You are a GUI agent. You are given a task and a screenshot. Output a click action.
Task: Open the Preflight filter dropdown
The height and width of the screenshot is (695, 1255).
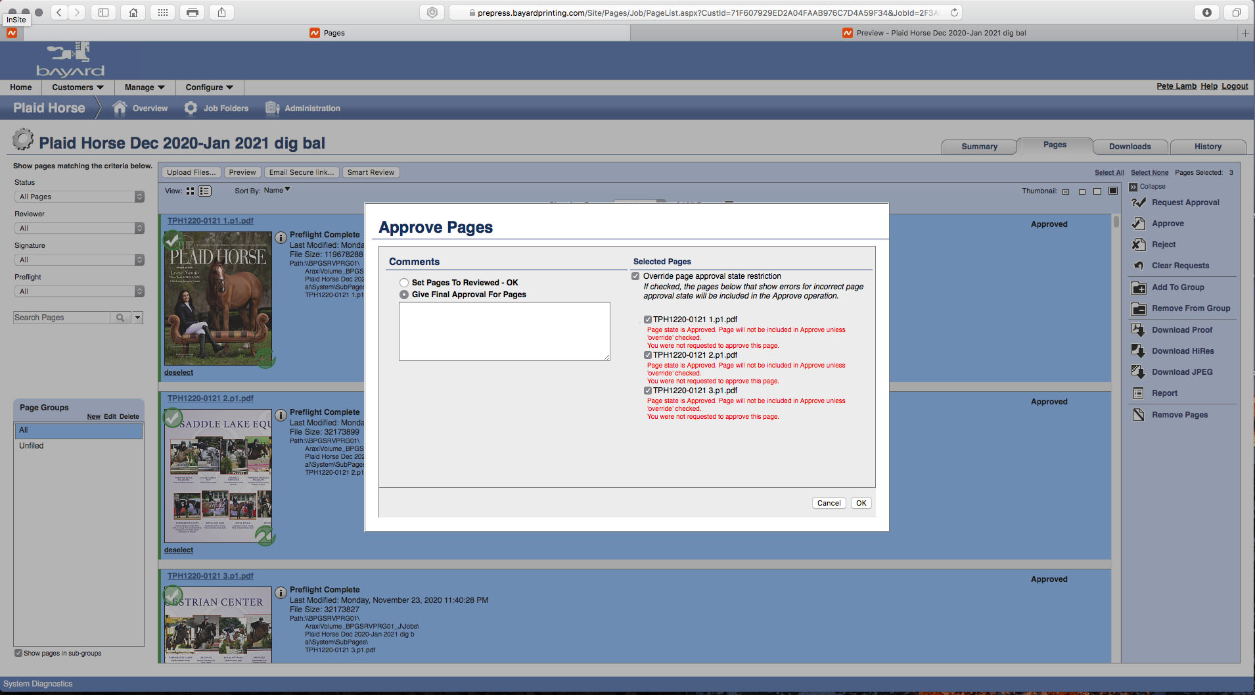(79, 291)
